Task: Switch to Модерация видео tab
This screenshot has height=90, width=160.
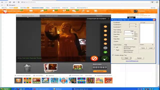Action: (52, 16)
